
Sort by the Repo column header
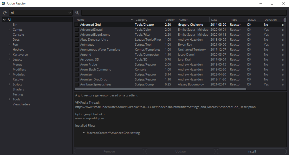[237, 20]
